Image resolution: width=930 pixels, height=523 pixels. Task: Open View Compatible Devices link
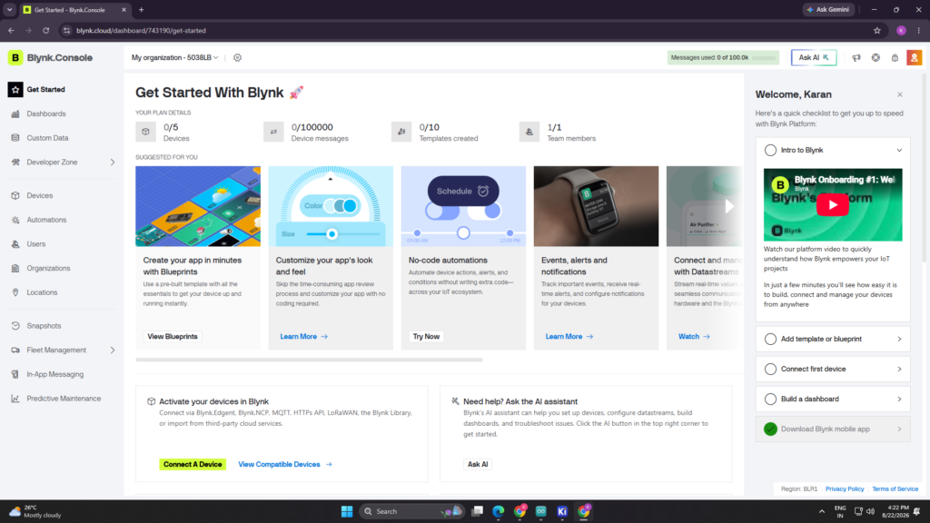coord(284,464)
